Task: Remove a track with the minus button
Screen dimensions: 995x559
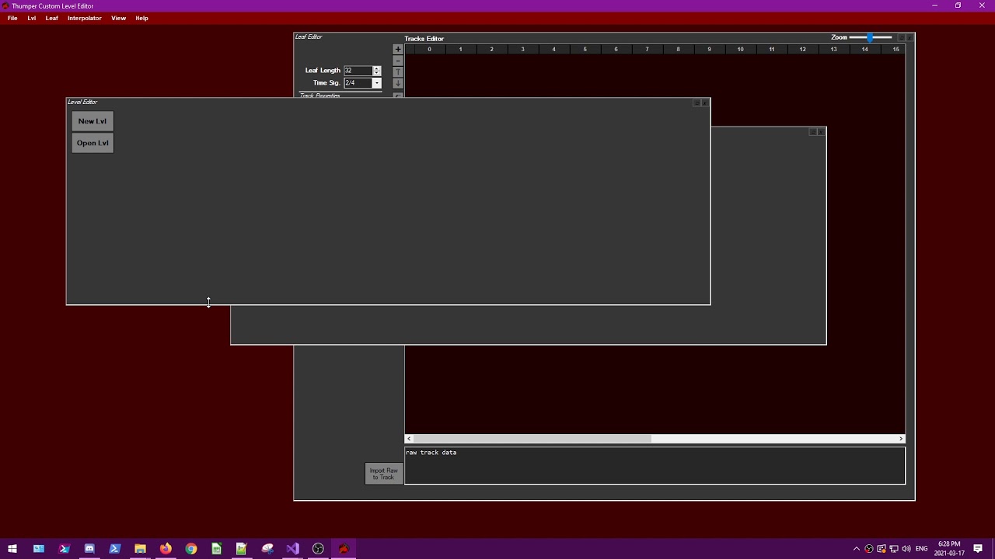Action: coord(398,61)
